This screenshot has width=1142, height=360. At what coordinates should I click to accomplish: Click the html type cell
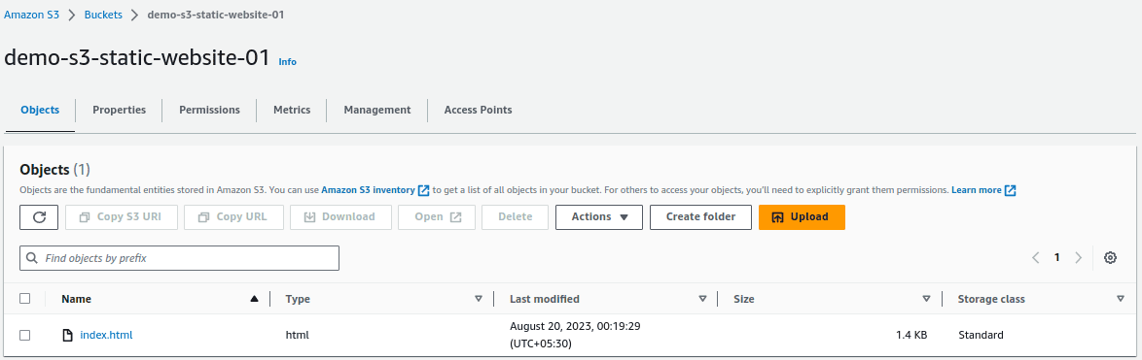(297, 336)
